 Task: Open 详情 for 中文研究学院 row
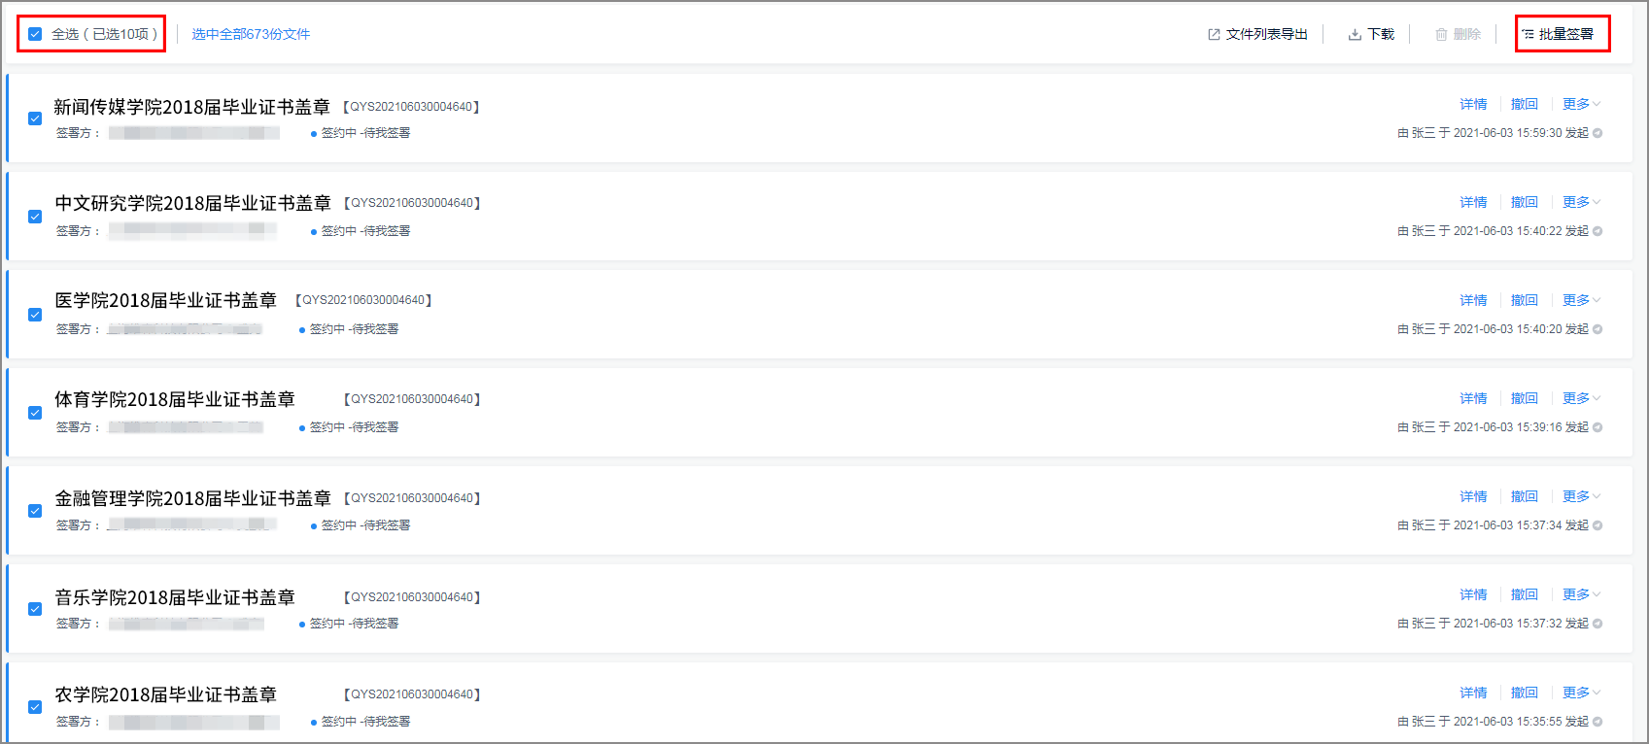pos(1473,202)
